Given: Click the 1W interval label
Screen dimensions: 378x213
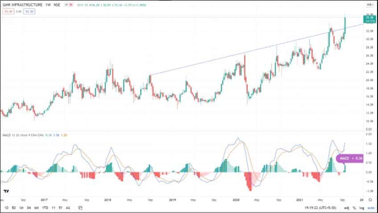Looking at the screenshot, I should click(48, 5).
